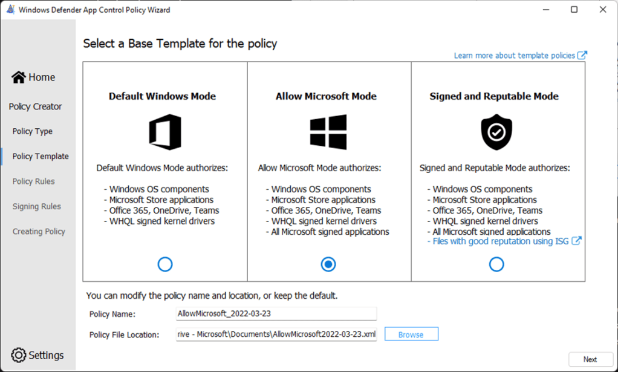Click the Office logo icon
This screenshot has height=372, width=618.
164,132
